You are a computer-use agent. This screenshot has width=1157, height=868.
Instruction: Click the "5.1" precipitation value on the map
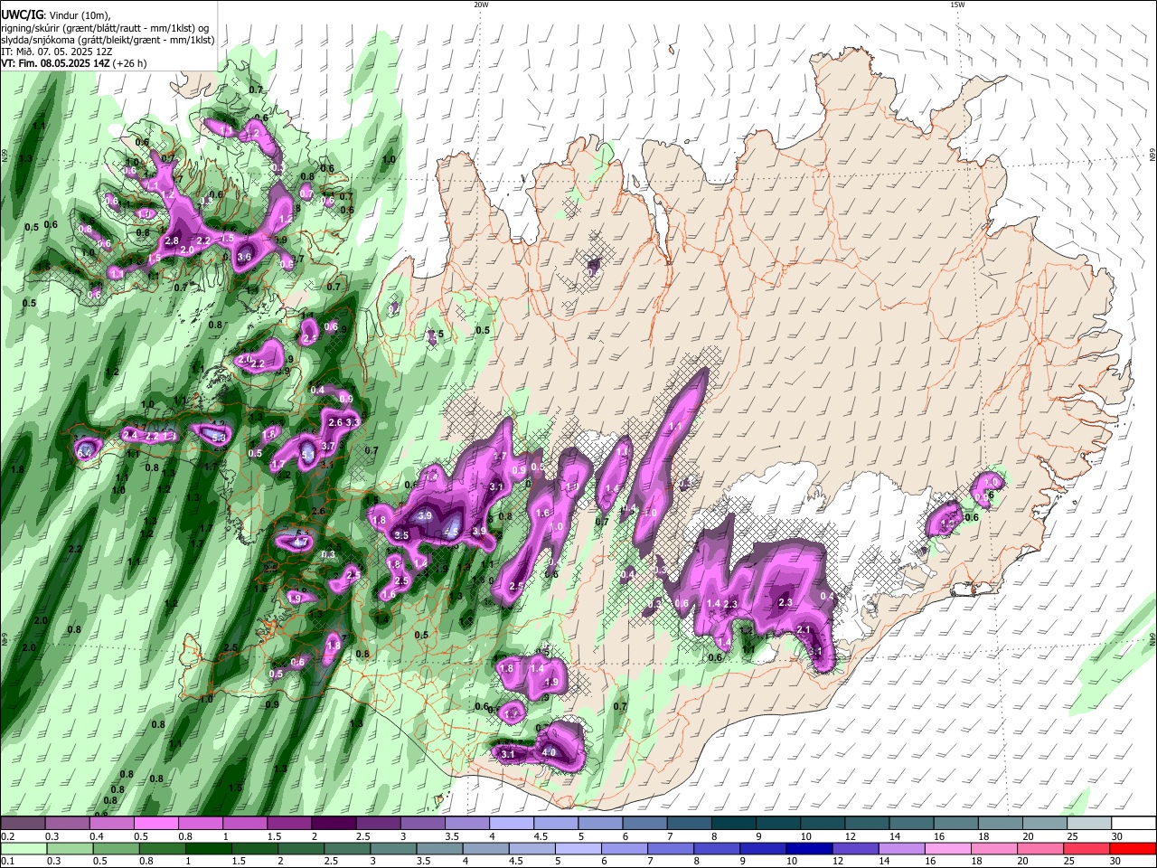tap(308, 454)
